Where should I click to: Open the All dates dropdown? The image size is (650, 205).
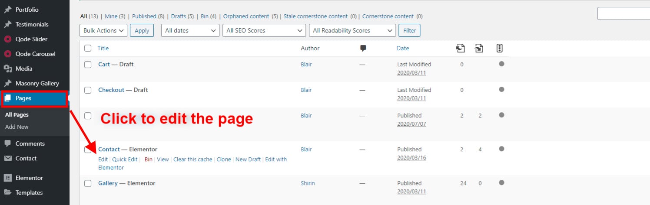190,30
